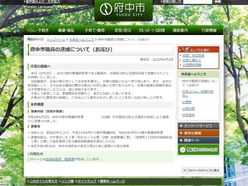Viewport: 248px width, 186px height.
Task: Expand the 便利な情報 section
Action: click(x=198, y=133)
